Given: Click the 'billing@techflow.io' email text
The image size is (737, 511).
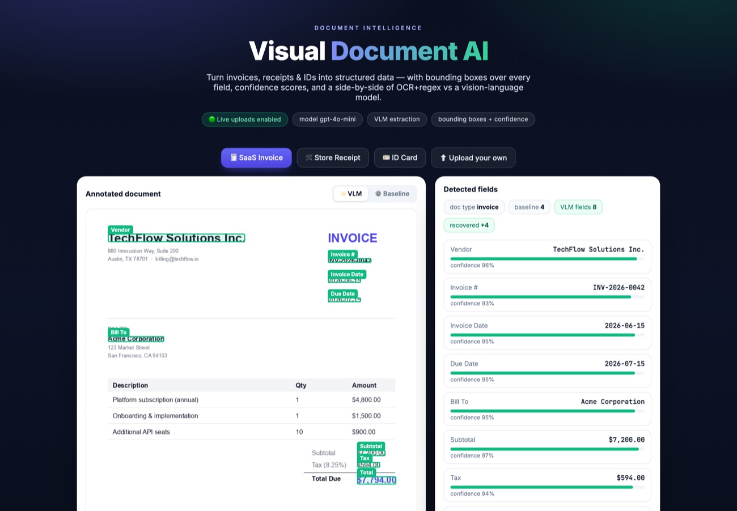Looking at the screenshot, I should pos(177,259).
